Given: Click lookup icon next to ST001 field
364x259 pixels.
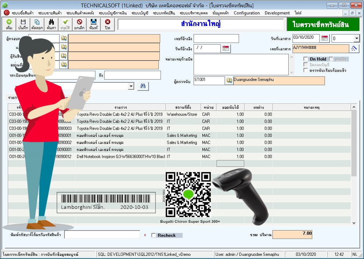Looking at the screenshot, I should tap(229, 81).
